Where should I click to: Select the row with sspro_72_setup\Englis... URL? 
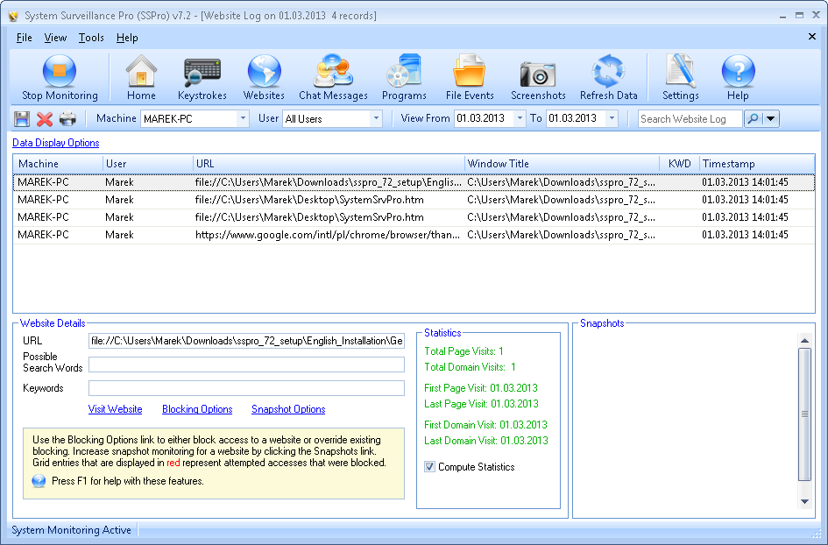[414, 182]
